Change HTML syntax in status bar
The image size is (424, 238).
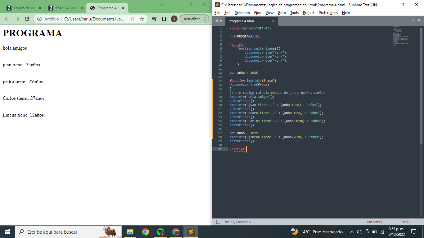click(406, 222)
